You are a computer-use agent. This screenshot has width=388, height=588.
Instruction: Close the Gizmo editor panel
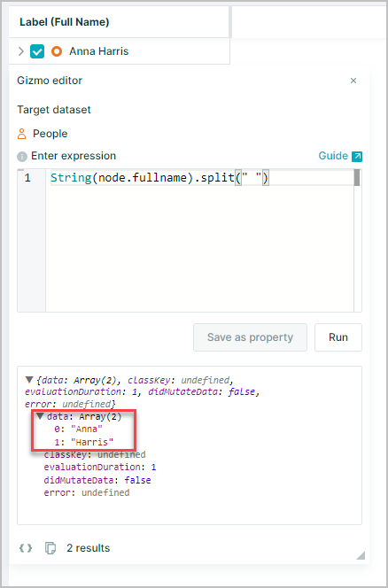[353, 81]
